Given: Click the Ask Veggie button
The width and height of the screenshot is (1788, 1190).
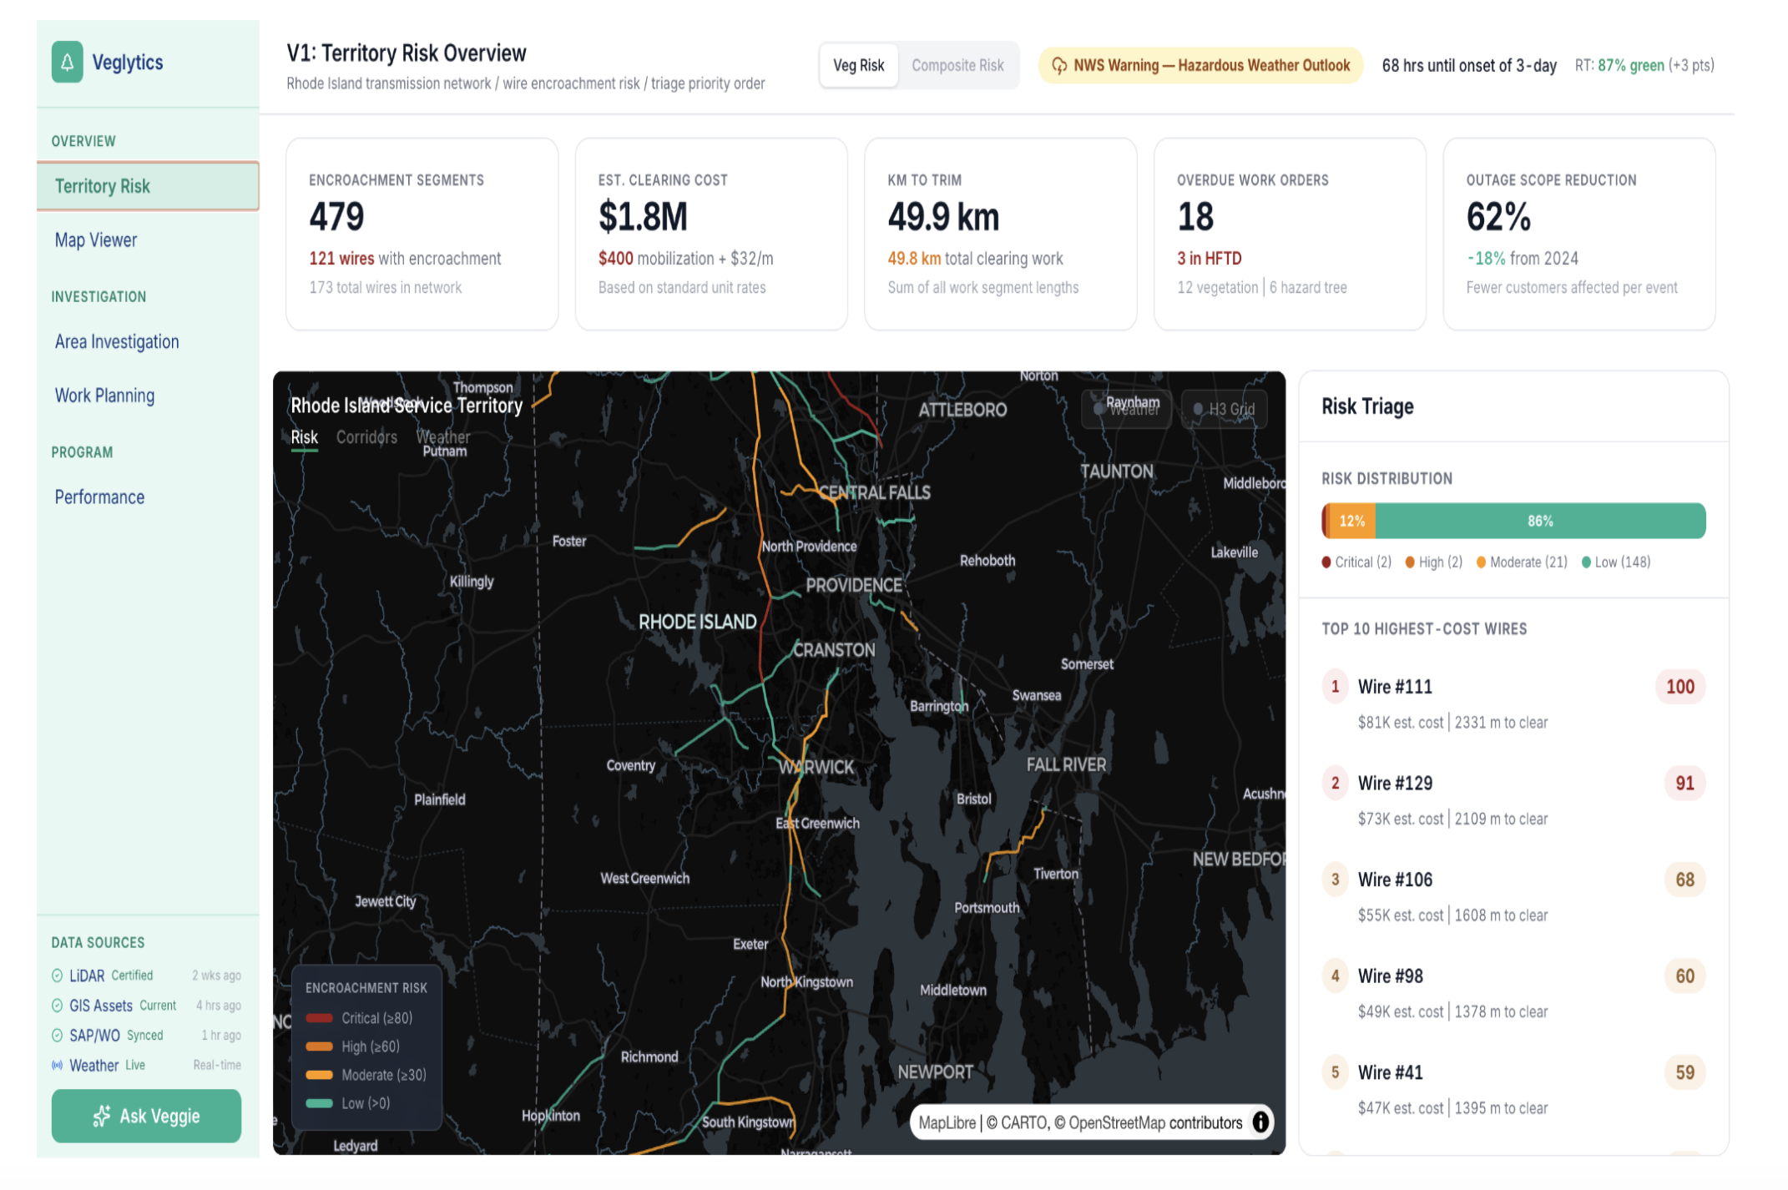Looking at the screenshot, I should (146, 1116).
